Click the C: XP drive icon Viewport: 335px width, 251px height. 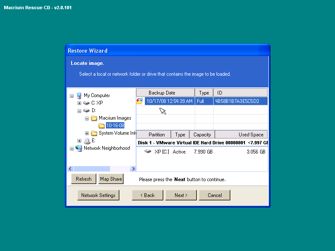[x=86, y=103]
